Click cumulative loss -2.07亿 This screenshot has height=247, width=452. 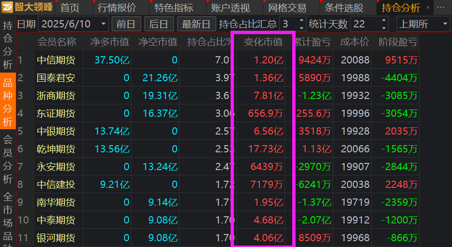(314, 220)
